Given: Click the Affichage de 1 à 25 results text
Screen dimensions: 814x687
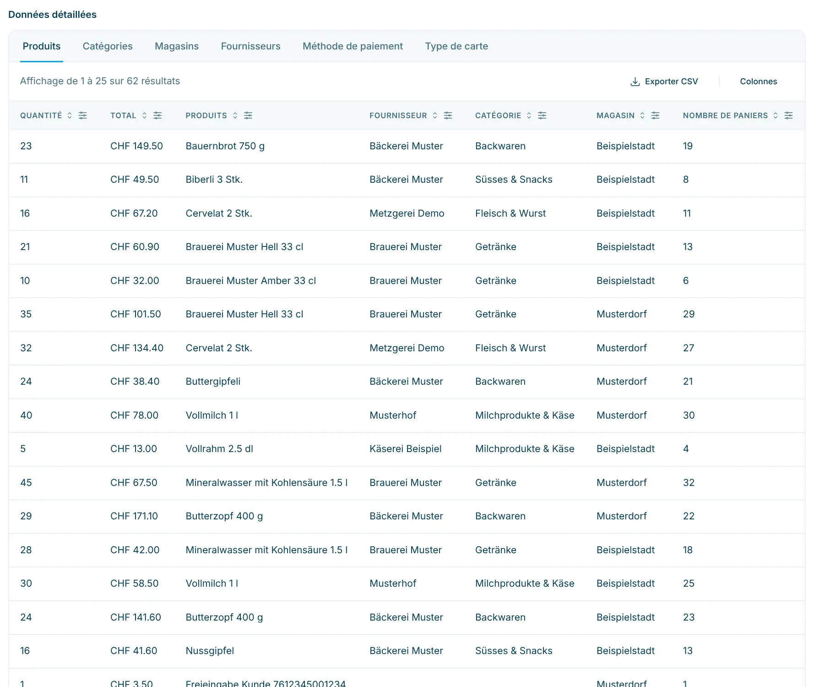Looking at the screenshot, I should click(100, 81).
